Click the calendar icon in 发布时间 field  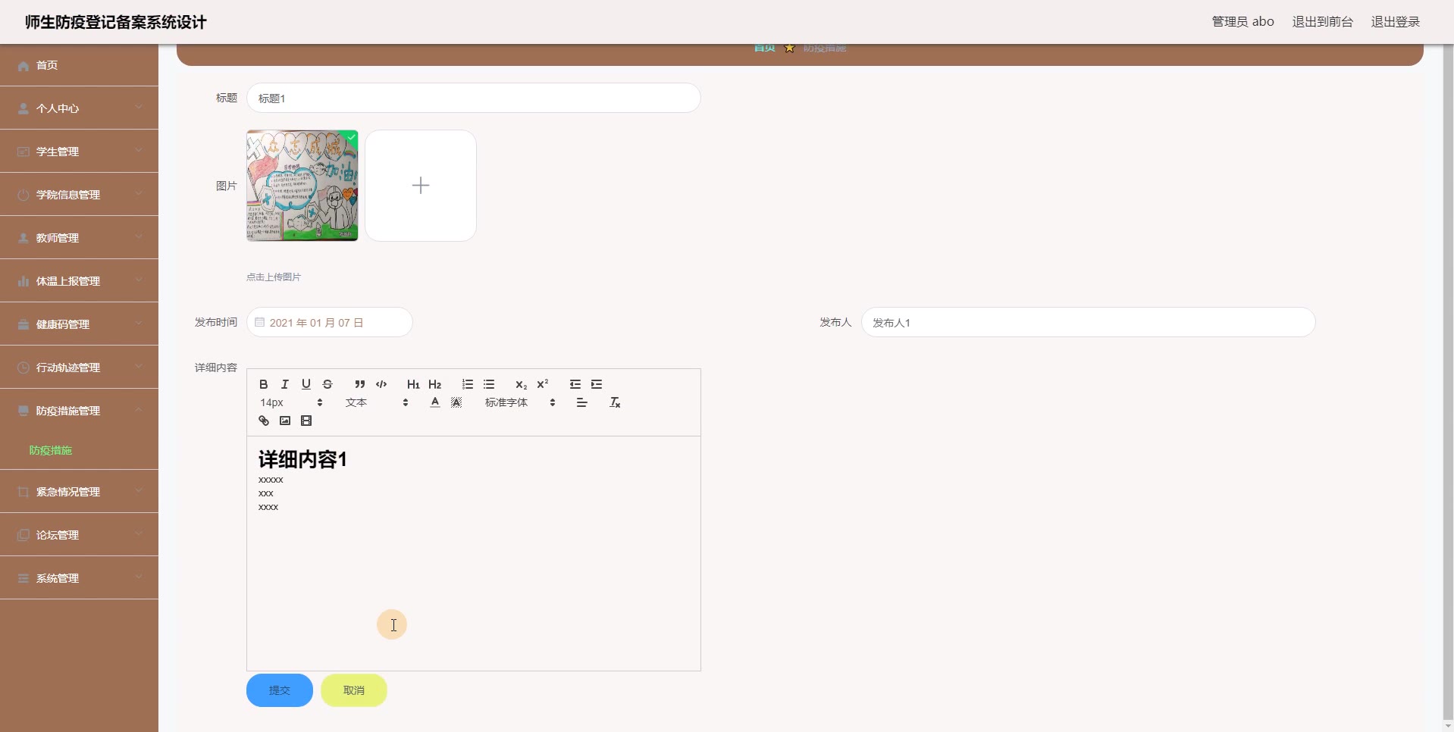pos(259,322)
